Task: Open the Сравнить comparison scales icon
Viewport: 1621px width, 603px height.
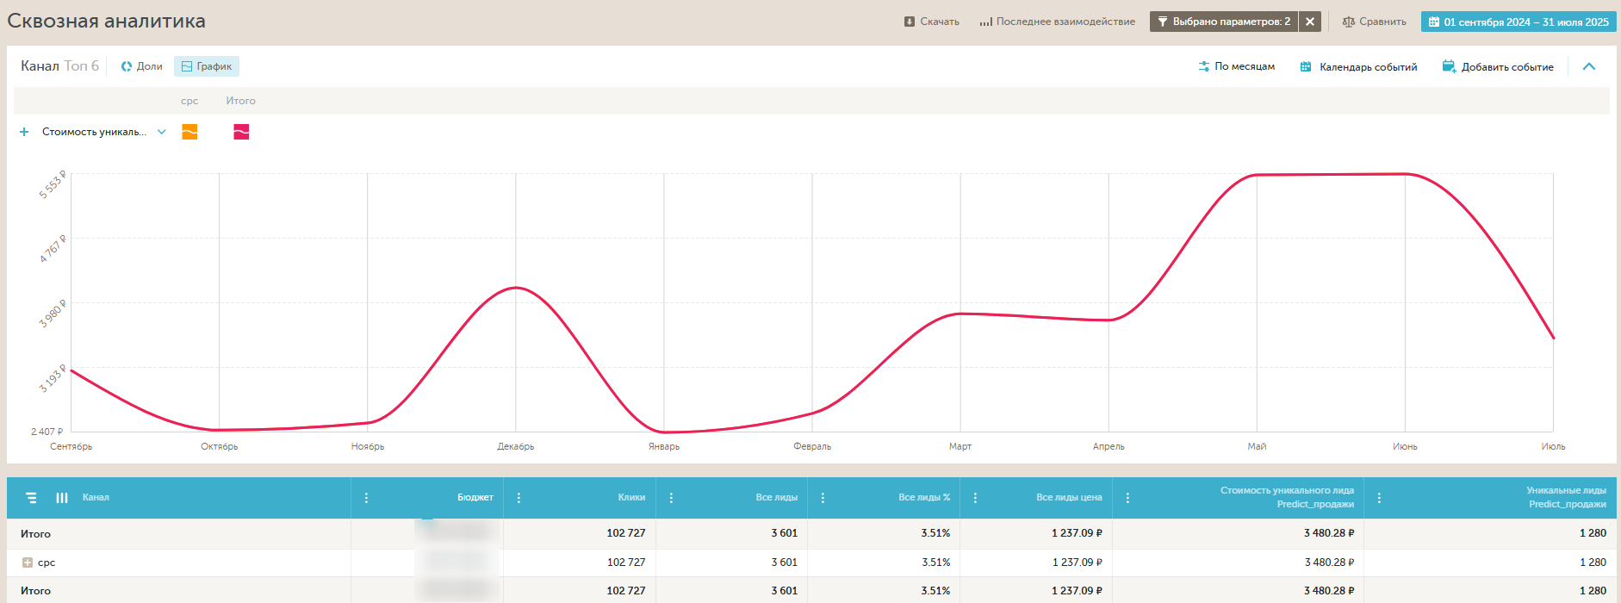Action: click(1348, 22)
